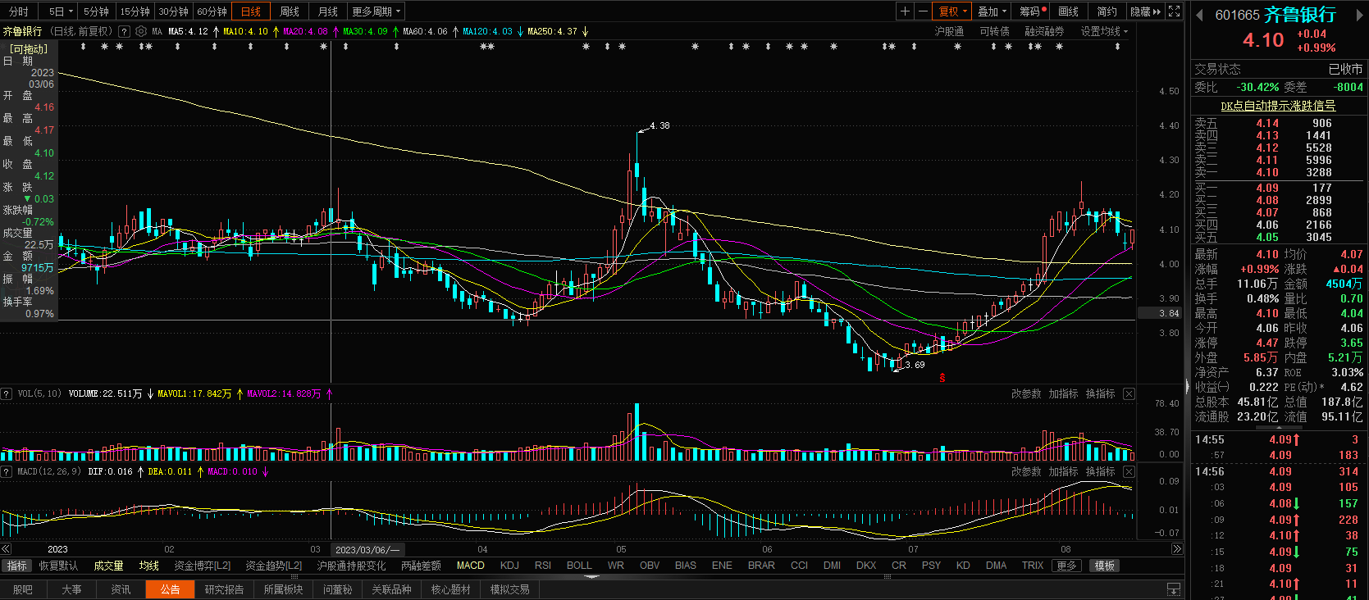Open the 股吧 forum tab
The width and height of the screenshot is (1369, 600).
(23, 589)
